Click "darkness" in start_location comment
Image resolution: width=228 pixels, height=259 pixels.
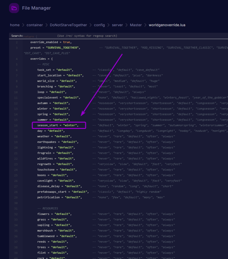click(x=154, y=75)
